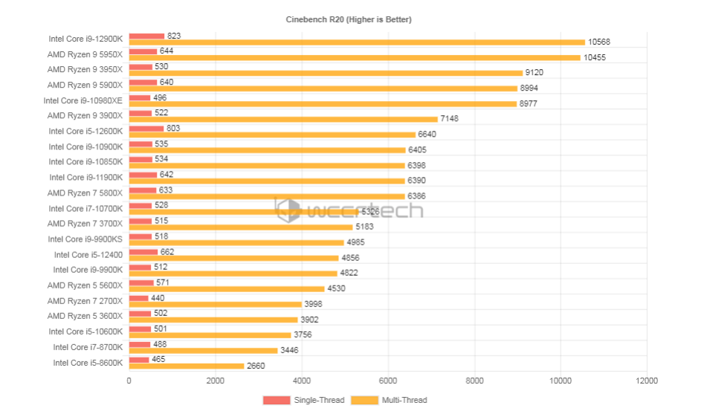704x420 pixels.
Task: Select the Intel Core i9-12900K multi-thread bar
Action: pos(357,42)
